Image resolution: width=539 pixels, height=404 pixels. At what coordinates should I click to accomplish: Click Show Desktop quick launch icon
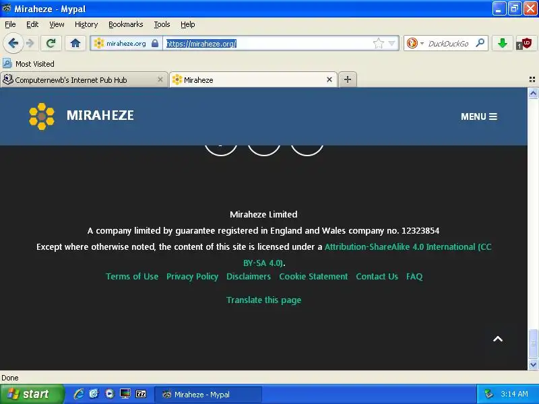coord(125,394)
